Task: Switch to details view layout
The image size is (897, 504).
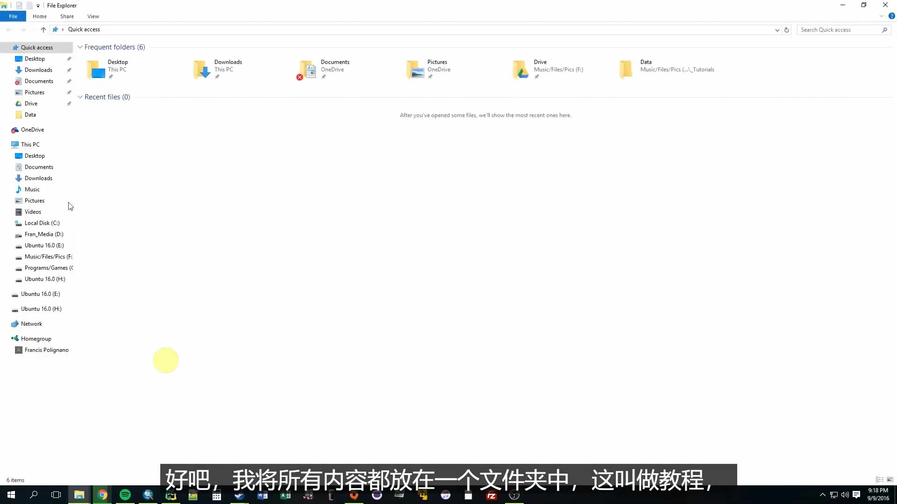Action: [880, 480]
